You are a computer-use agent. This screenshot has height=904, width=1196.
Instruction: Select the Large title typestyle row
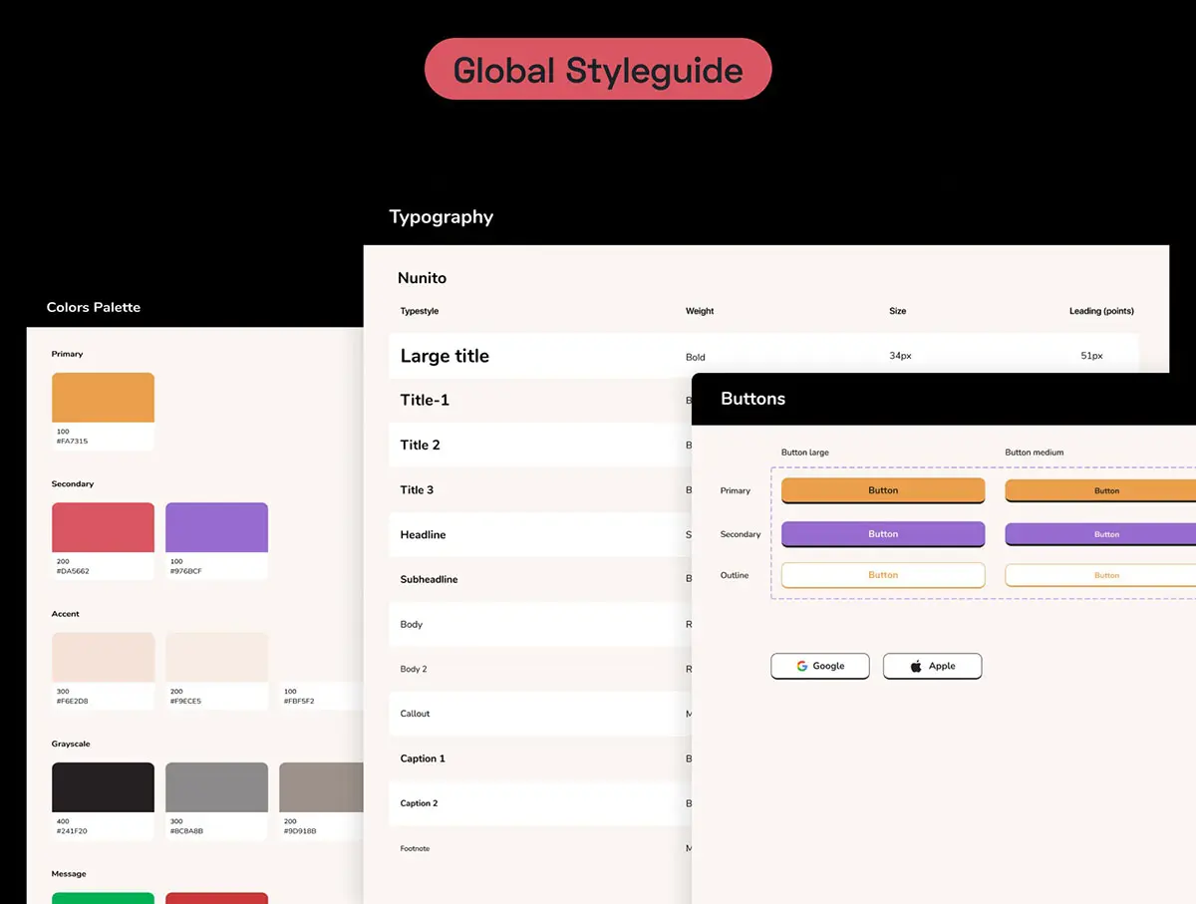click(x=538, y=356)
